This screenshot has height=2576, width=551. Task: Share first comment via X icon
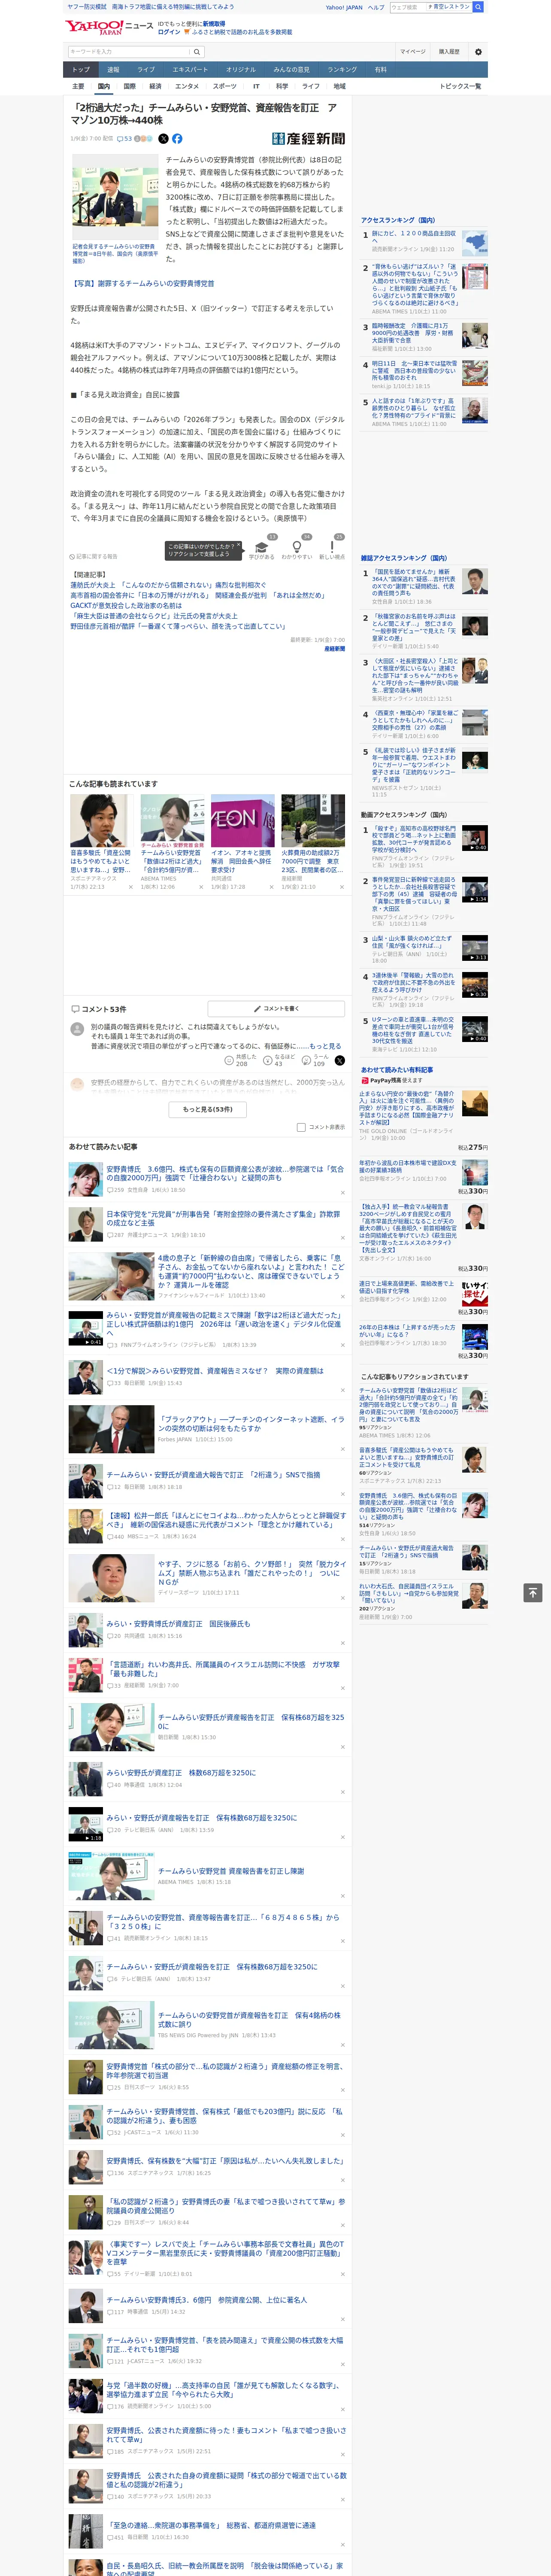340,1060
